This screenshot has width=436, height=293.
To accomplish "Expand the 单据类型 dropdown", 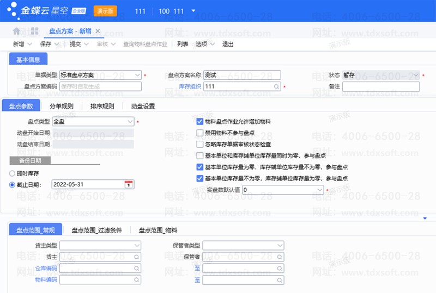I will point(137,75).
